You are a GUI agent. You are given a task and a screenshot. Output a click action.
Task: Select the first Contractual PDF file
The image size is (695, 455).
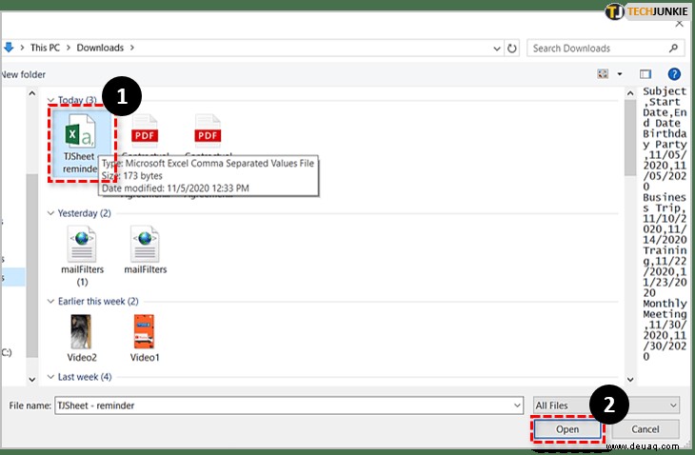pos(145,131)
